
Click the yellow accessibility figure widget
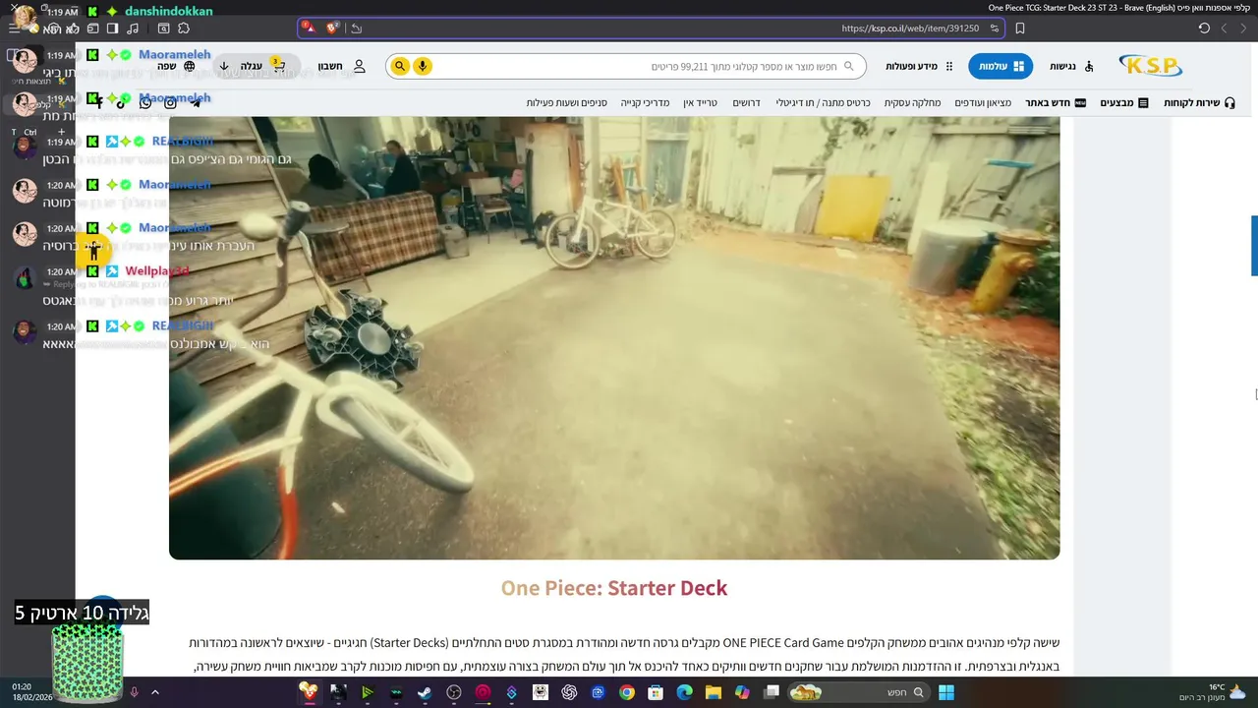tap(93, 251)
